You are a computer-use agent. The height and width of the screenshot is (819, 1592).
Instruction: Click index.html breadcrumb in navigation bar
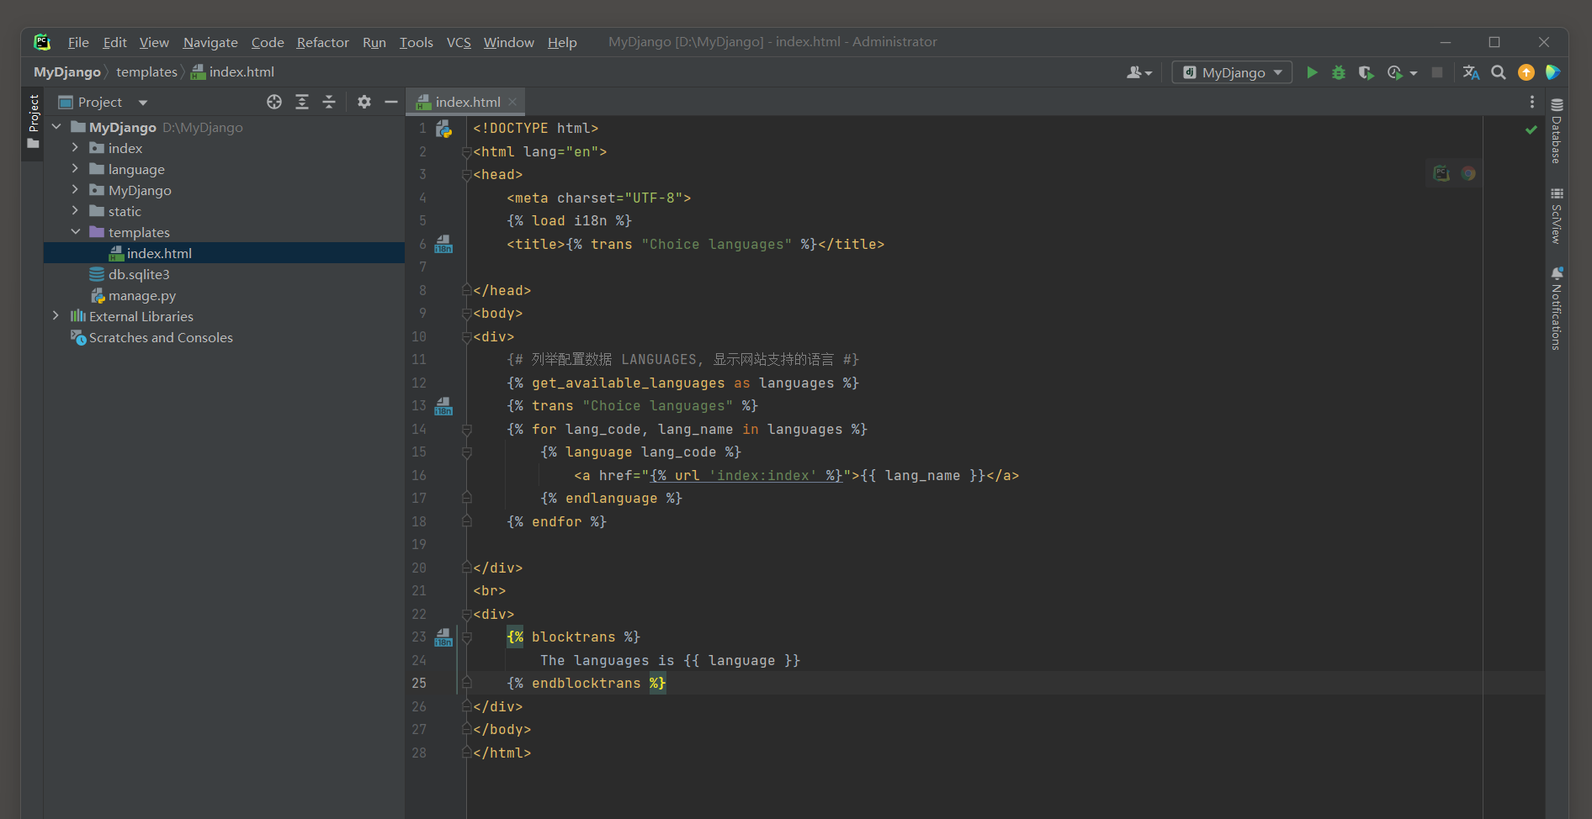click(233, 72)
